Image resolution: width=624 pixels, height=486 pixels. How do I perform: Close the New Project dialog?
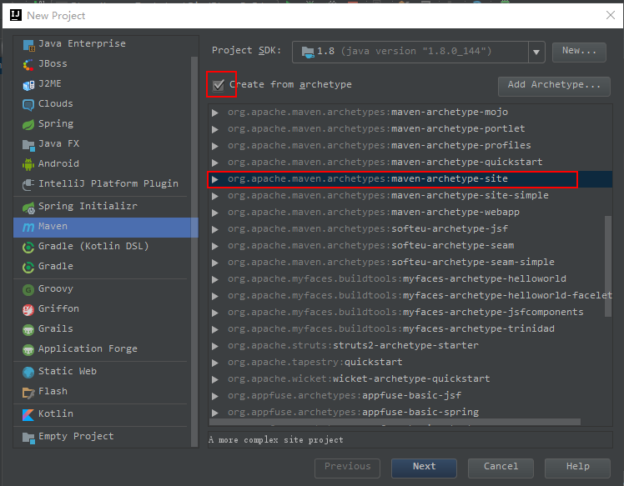click(x=610, y=15)
